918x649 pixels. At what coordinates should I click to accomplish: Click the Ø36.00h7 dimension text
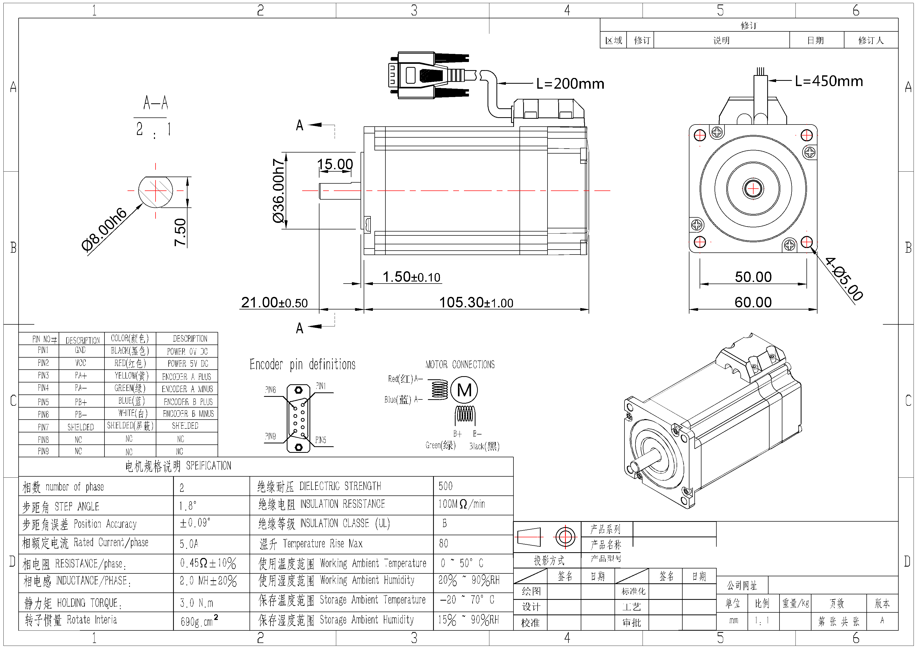coord(278,191)
